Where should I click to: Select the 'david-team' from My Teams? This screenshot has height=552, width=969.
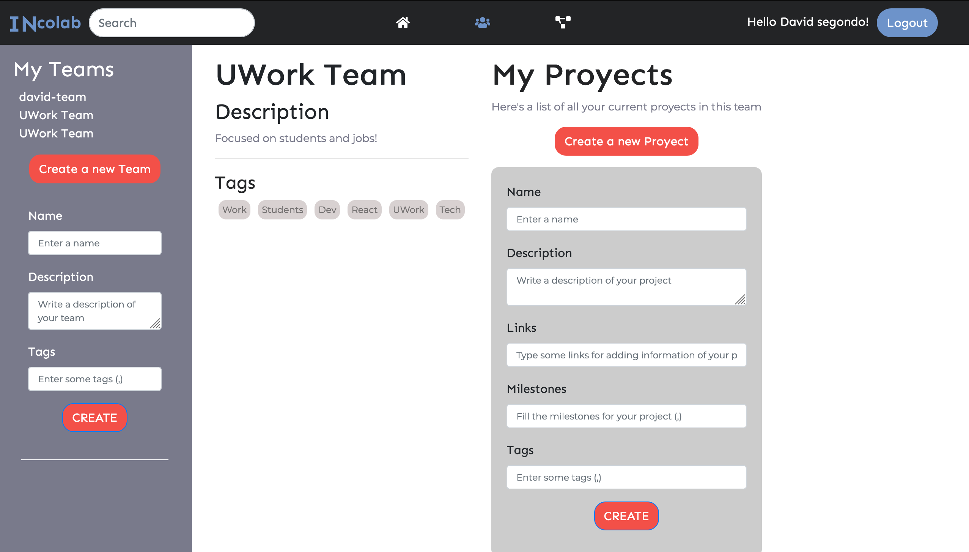click(x=51, y=96)
